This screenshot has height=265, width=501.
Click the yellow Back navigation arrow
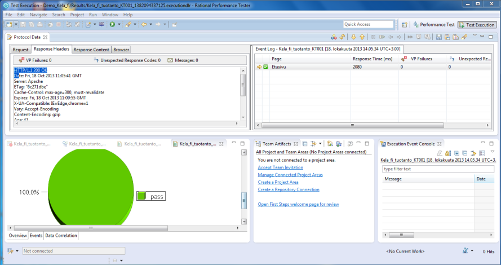click(144, 24)
